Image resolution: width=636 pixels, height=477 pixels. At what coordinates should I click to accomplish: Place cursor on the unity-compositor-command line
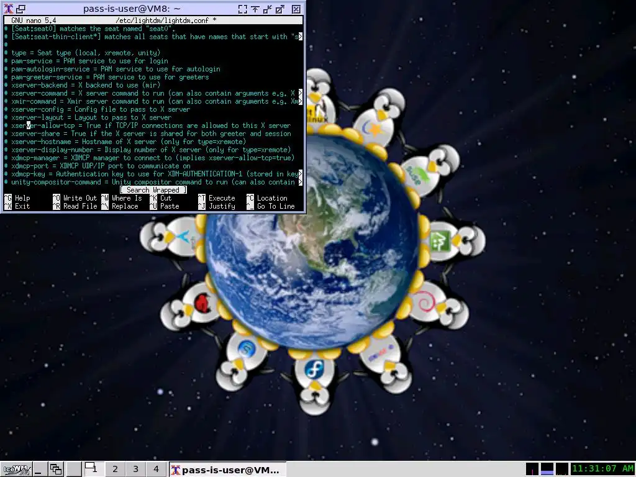(153, 182)
